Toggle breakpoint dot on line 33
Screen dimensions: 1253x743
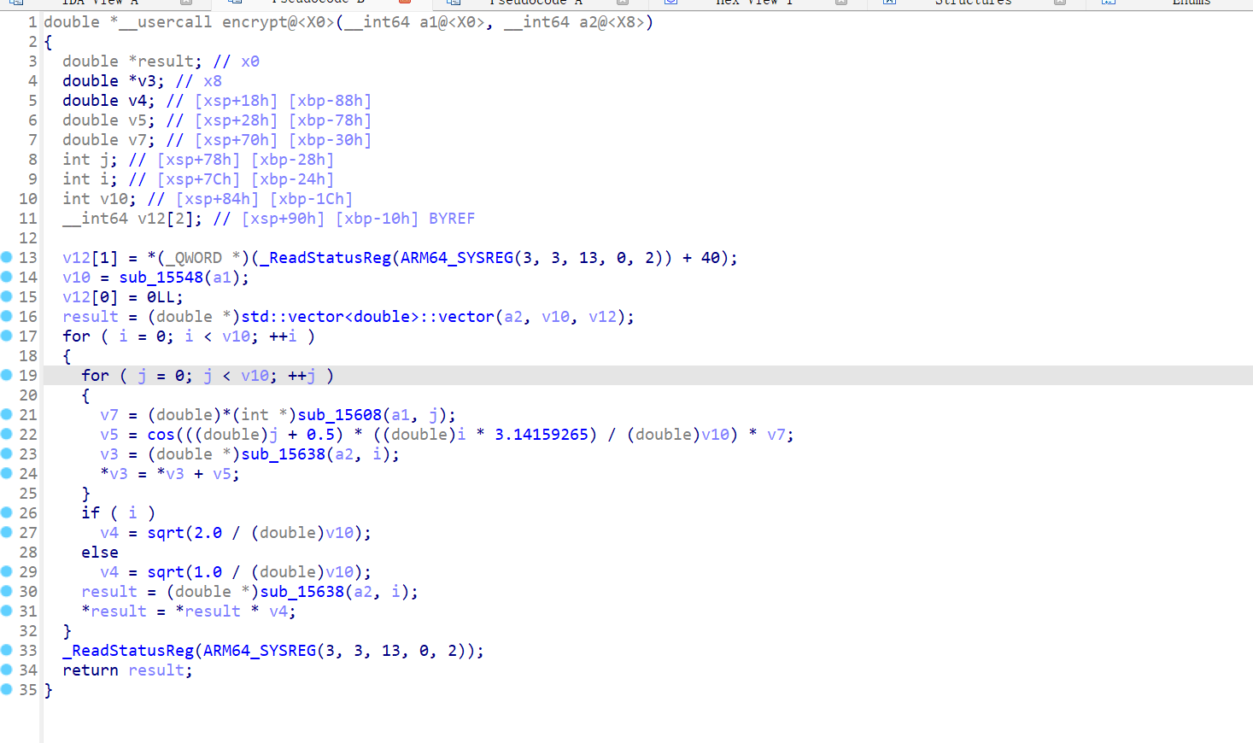click(7, 650)
